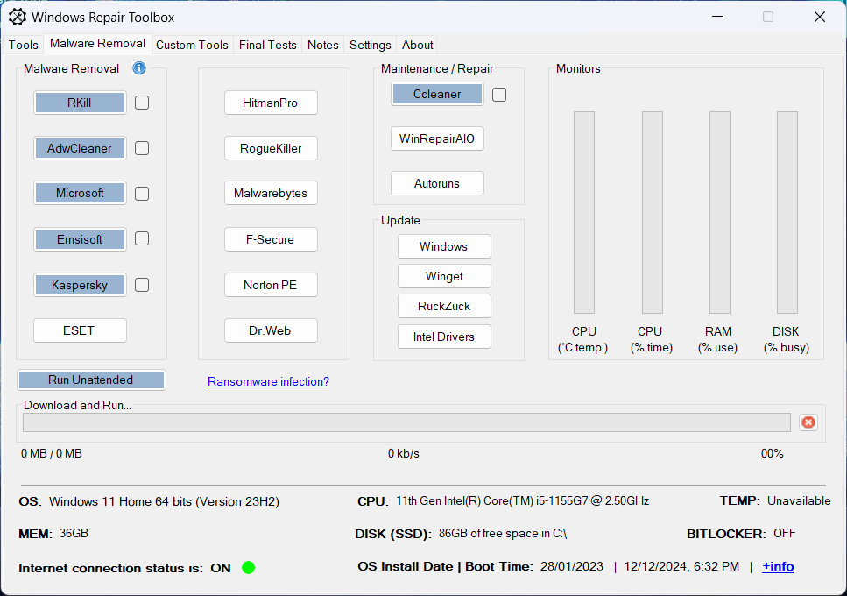Click the +info link
This screenshot has height=596, width=847.
click(x=778, y=567)
